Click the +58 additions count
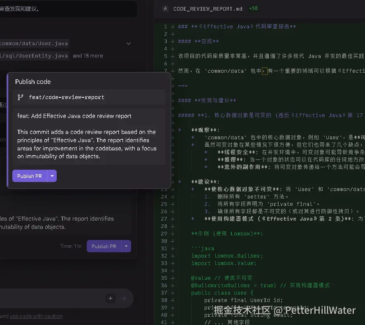Image resolution: width=365 pixels, height=325 pixels. (x=253, y=8)
